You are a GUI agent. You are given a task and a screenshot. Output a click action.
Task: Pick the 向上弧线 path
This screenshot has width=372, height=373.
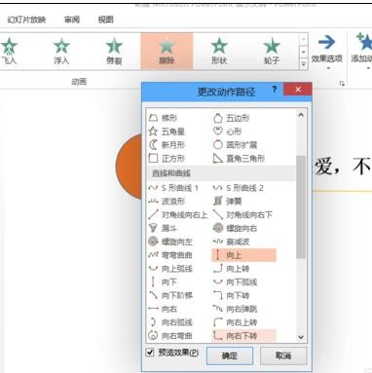(170, 269)
